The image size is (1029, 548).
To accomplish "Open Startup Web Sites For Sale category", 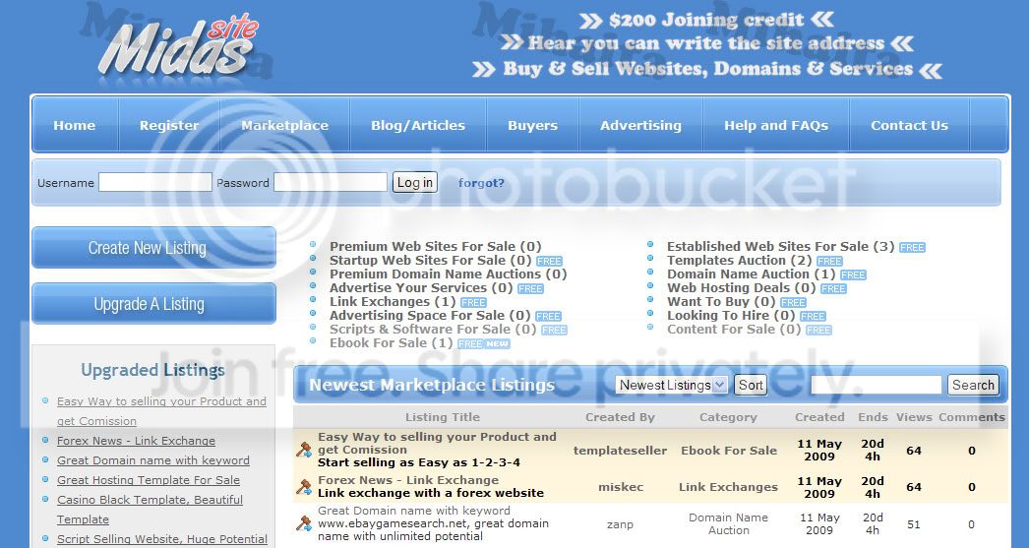I will click(x=431, y=261).
